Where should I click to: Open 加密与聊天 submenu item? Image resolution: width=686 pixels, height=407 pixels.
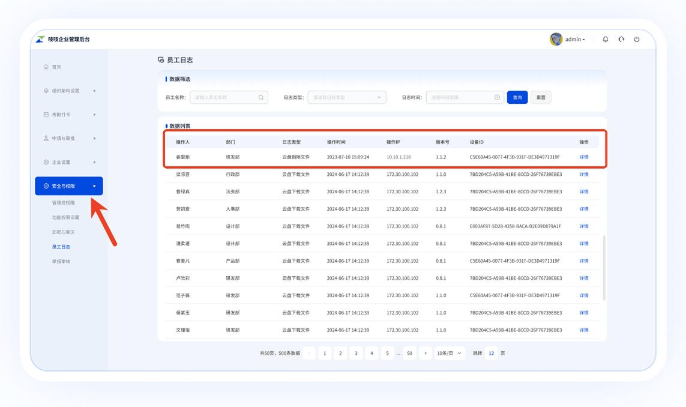pos(64,232)
